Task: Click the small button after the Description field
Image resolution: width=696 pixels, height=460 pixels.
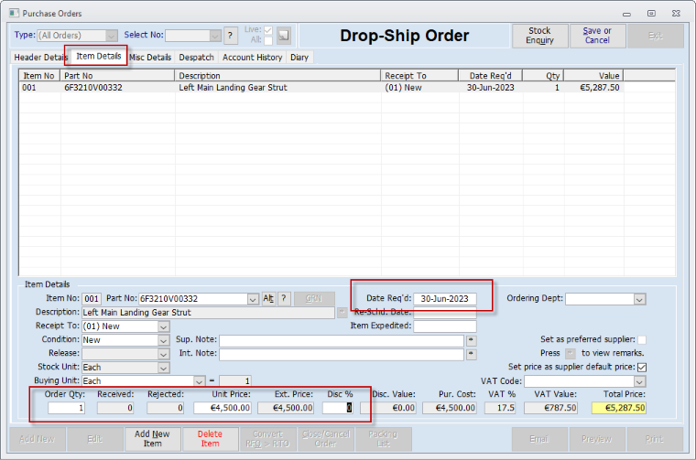Action: coord(343,313)
